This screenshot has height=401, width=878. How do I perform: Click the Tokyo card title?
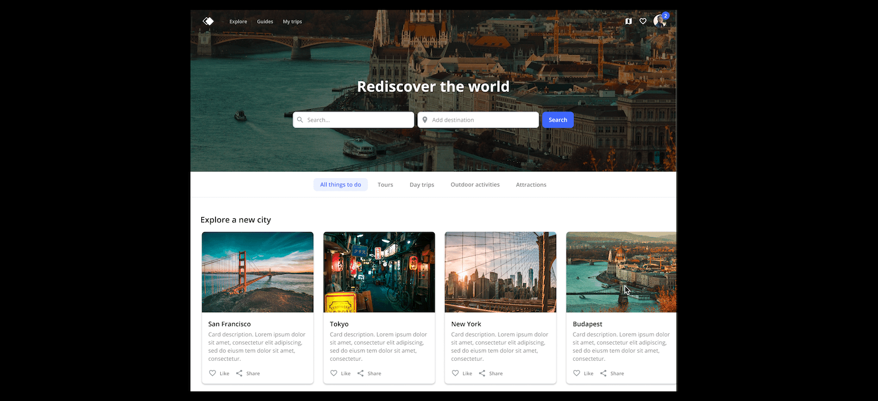tap(339, 324)
